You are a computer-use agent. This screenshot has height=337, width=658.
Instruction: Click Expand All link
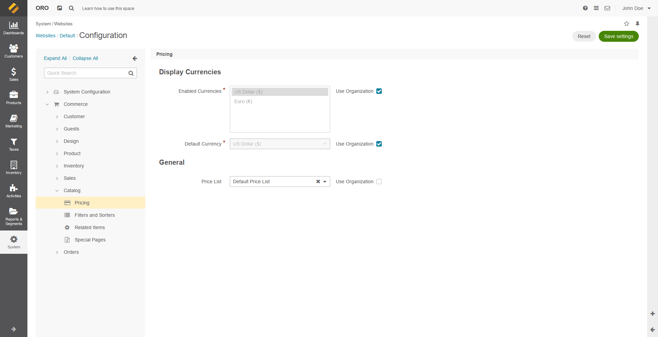point(55,58)
